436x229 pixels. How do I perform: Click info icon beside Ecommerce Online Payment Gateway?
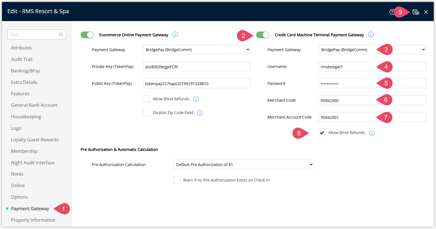175,35
